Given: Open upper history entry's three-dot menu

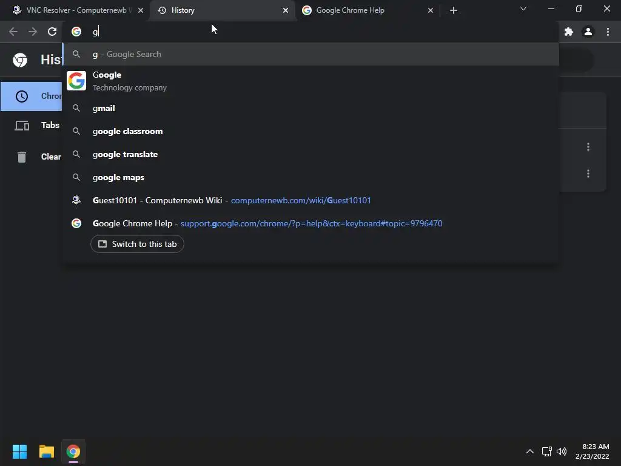Looking at the screenshot, I should [x=588, y=147].
